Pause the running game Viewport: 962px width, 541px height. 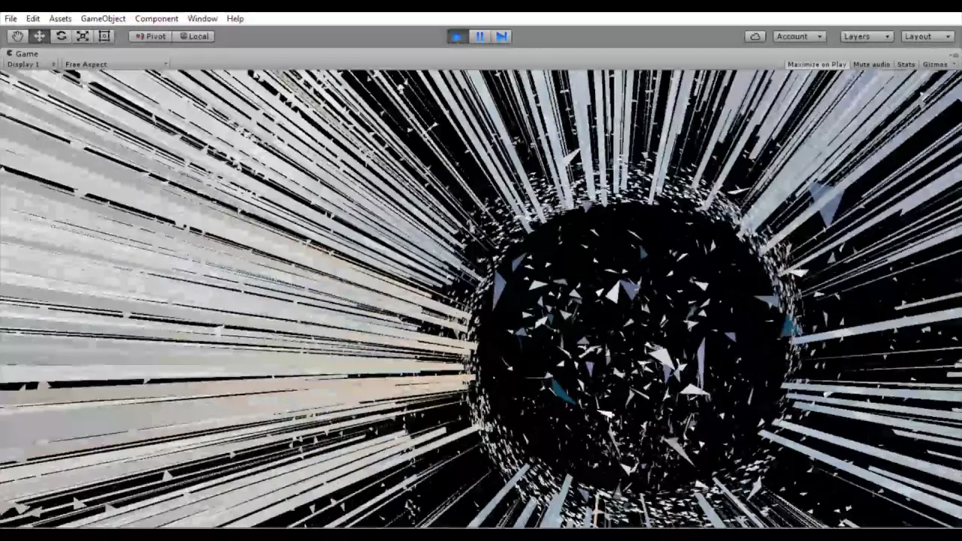pyautogui.click(x=479, y=36)
